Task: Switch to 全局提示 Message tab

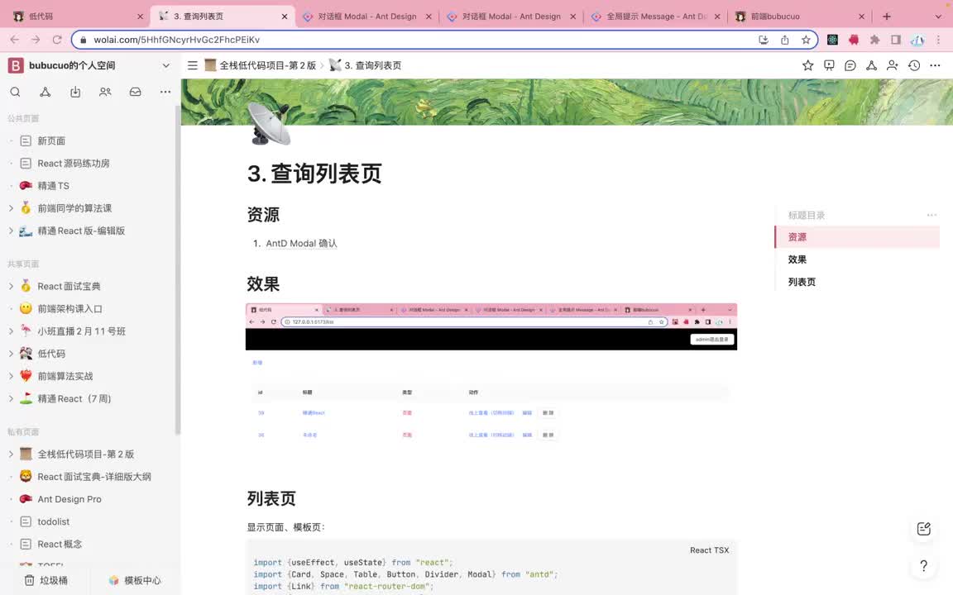Action: (x=655, y=17)
